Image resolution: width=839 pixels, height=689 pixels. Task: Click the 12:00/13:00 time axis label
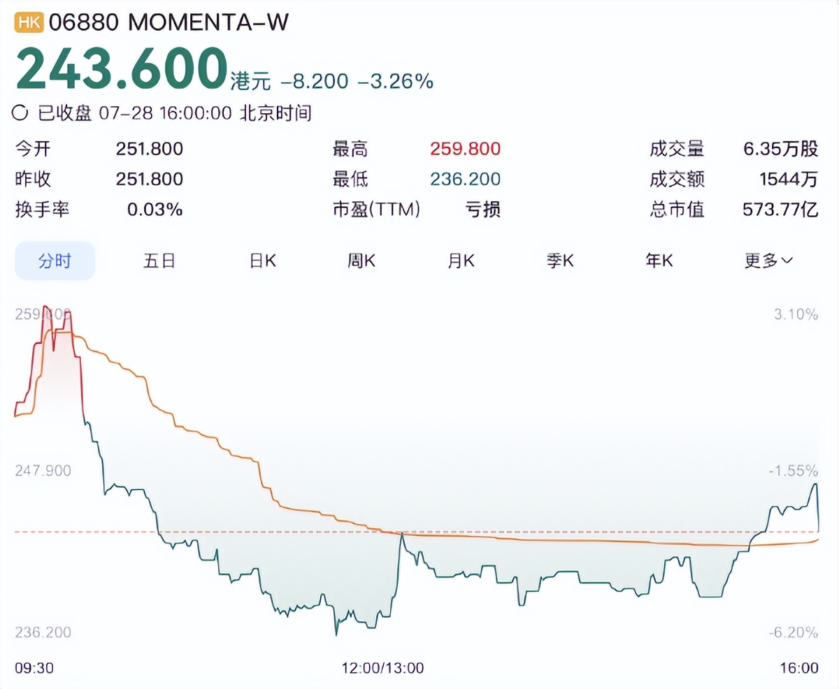click(382, 668)
